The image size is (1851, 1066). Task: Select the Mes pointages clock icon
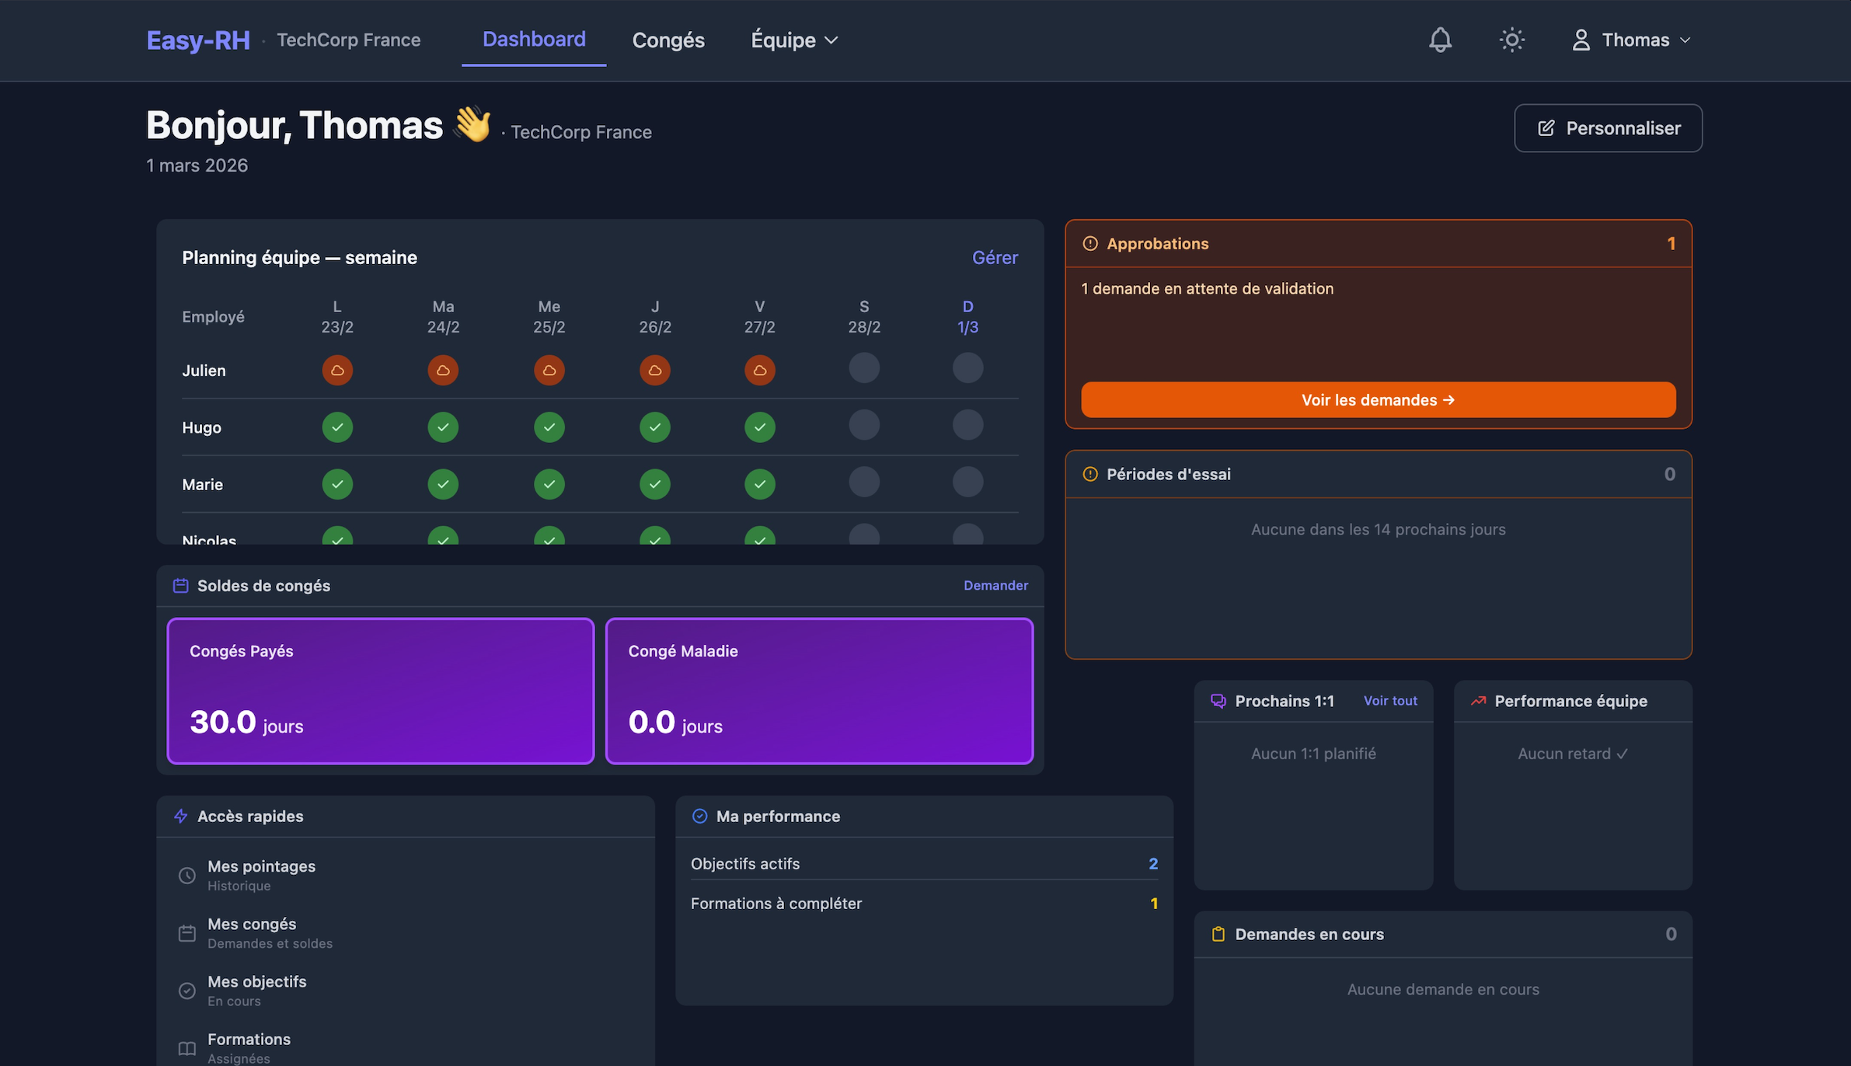[186, 875]
